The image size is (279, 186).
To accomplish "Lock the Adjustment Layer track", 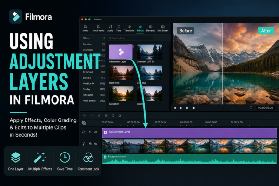I will coord(90,132).
